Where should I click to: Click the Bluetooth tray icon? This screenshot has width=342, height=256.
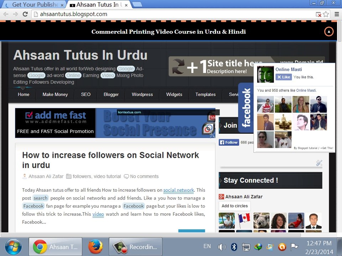tap(234, 247)
